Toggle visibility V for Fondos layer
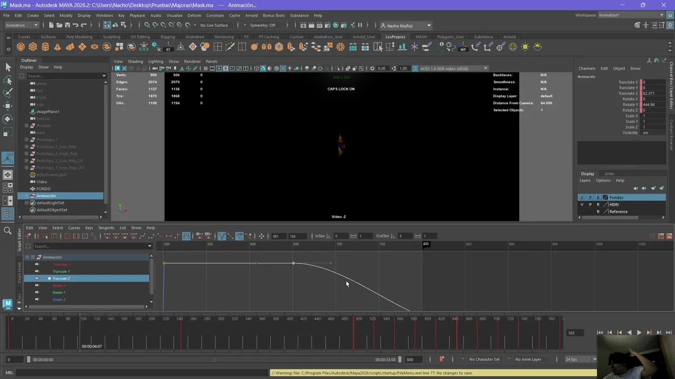 point(582,197)
